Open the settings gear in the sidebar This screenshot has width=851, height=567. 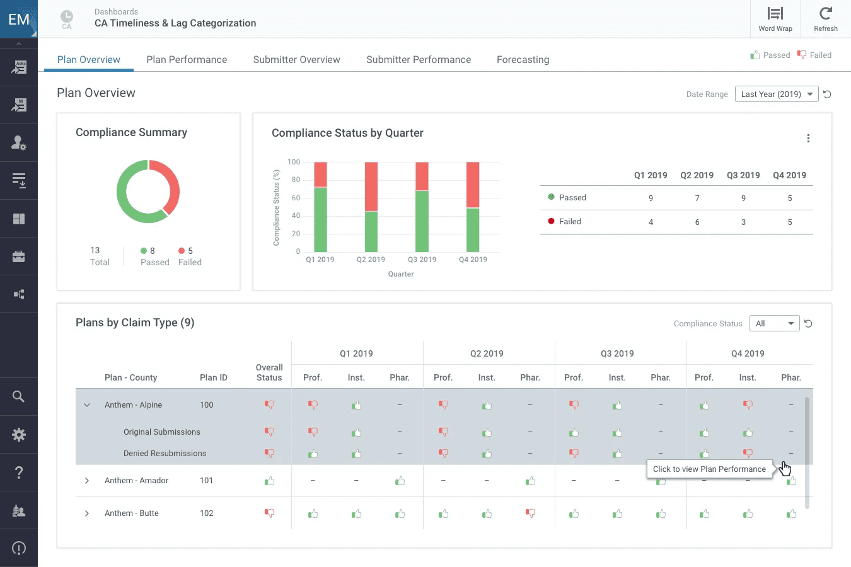click(19, 434)
